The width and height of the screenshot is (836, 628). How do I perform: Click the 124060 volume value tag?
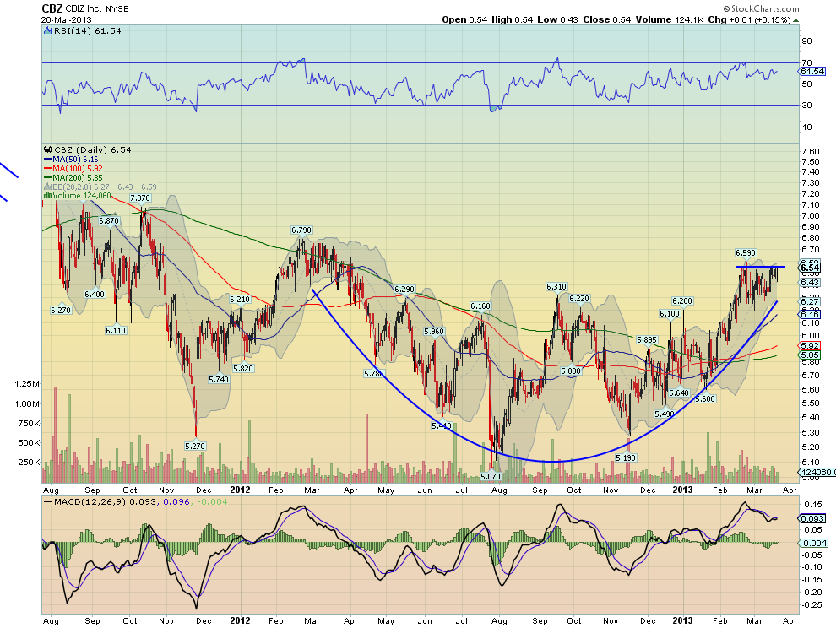817,473
